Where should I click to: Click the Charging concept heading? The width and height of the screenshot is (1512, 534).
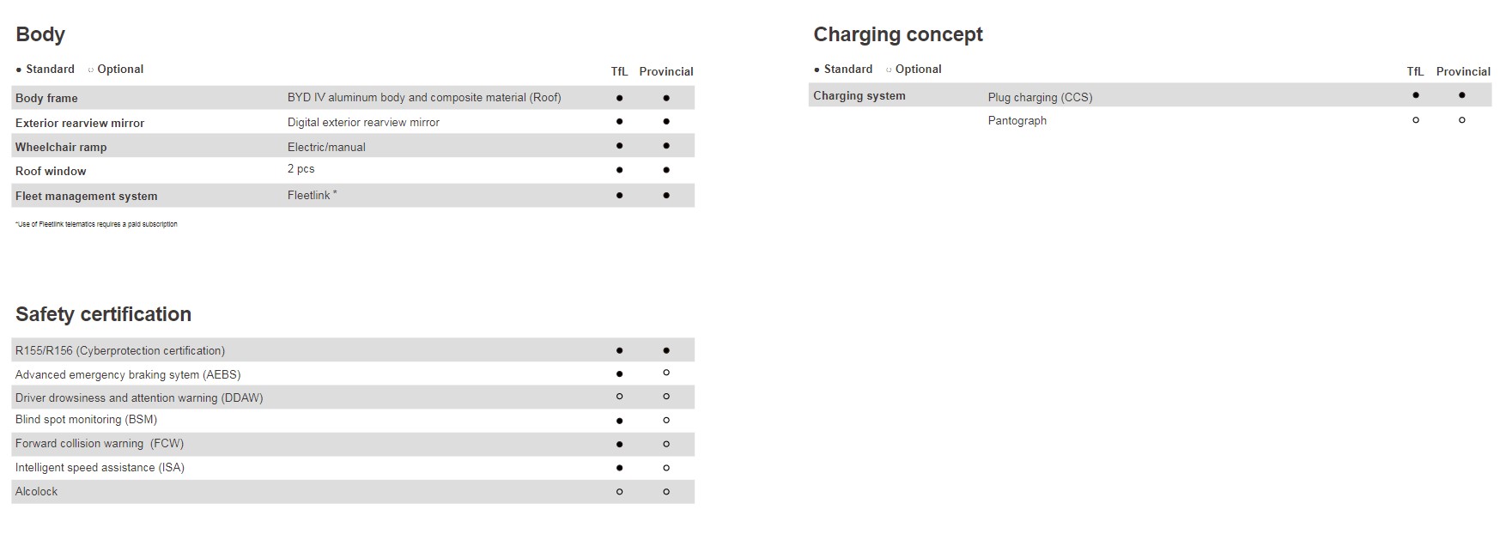898,34
